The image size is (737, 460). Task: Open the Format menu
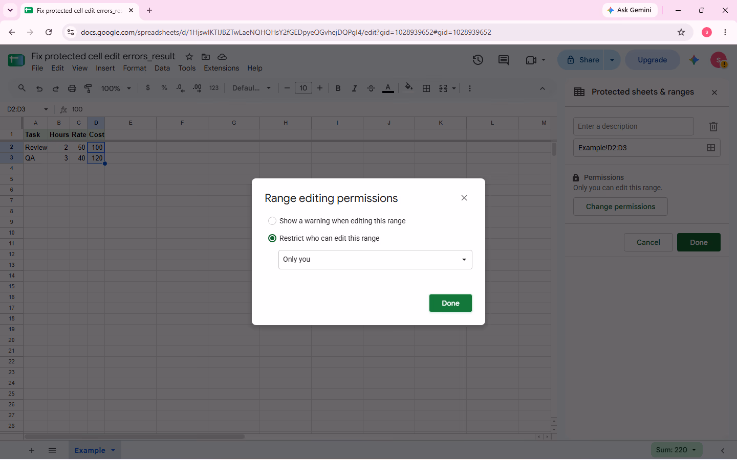click(x=135, y=68)
